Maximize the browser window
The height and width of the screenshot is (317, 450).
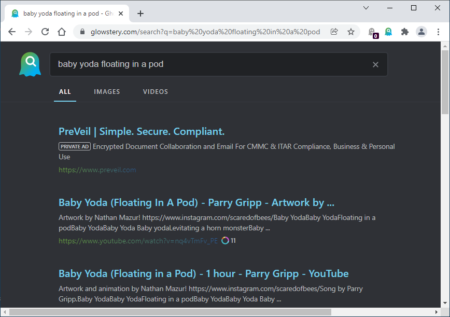tap(414, 8)
